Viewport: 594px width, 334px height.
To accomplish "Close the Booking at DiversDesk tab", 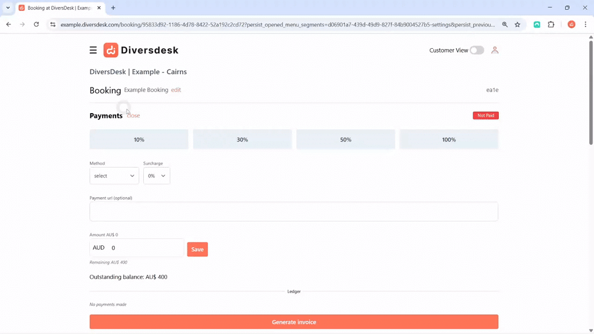I will 99,8.
